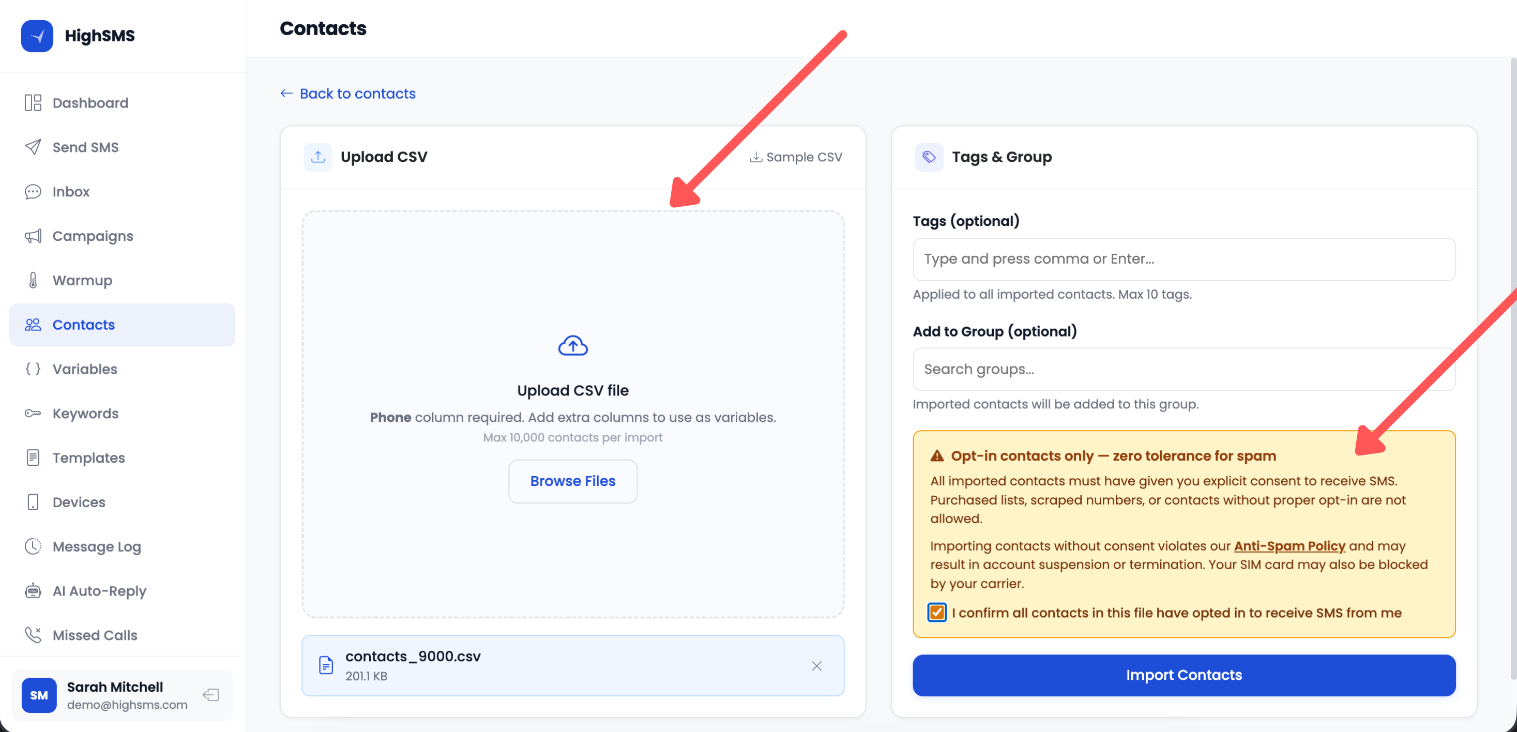Open the Campaigns menu item

pyautogui.click(x=93, y=236)
